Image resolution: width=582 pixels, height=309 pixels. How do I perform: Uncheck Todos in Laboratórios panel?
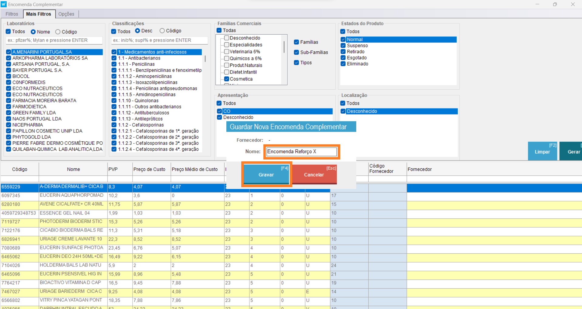pos(8,32)
